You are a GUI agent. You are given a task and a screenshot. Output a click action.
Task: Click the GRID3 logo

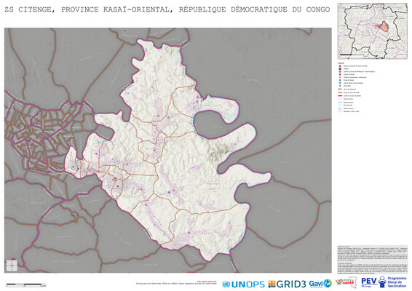tap(287, 284)
